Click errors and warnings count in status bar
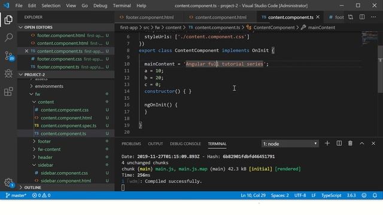The width and height of the screenshot is (383, 215). (41, 195)
